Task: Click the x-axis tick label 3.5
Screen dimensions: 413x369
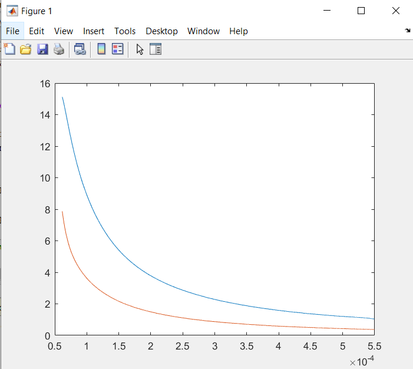Action: [x=246, y=346]
